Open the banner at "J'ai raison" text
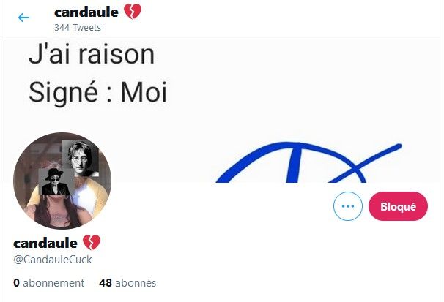This screenshot has width=444, height=302. tap(92, 55)
